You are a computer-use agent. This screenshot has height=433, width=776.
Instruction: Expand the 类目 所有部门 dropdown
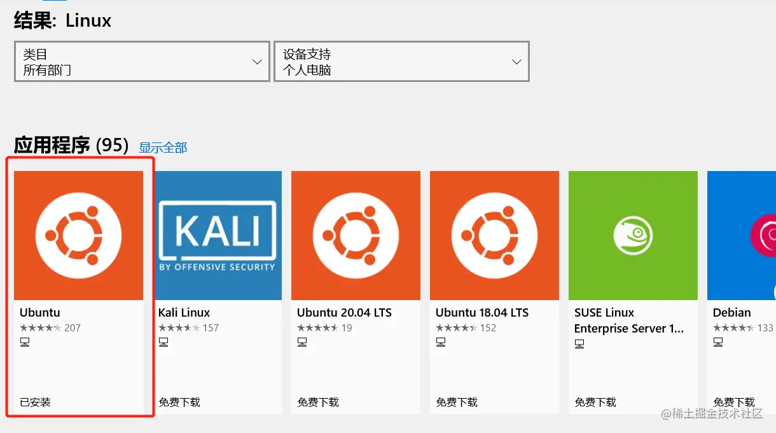pos(142,62)
